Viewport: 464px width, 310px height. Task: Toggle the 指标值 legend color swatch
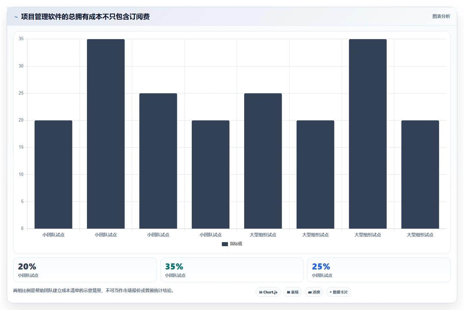(225, 244)
